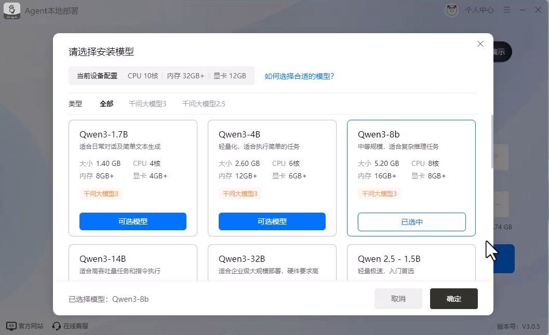549x335 pixels.
Task: Click the AI Agent app logo
Action: click(11, 11)
